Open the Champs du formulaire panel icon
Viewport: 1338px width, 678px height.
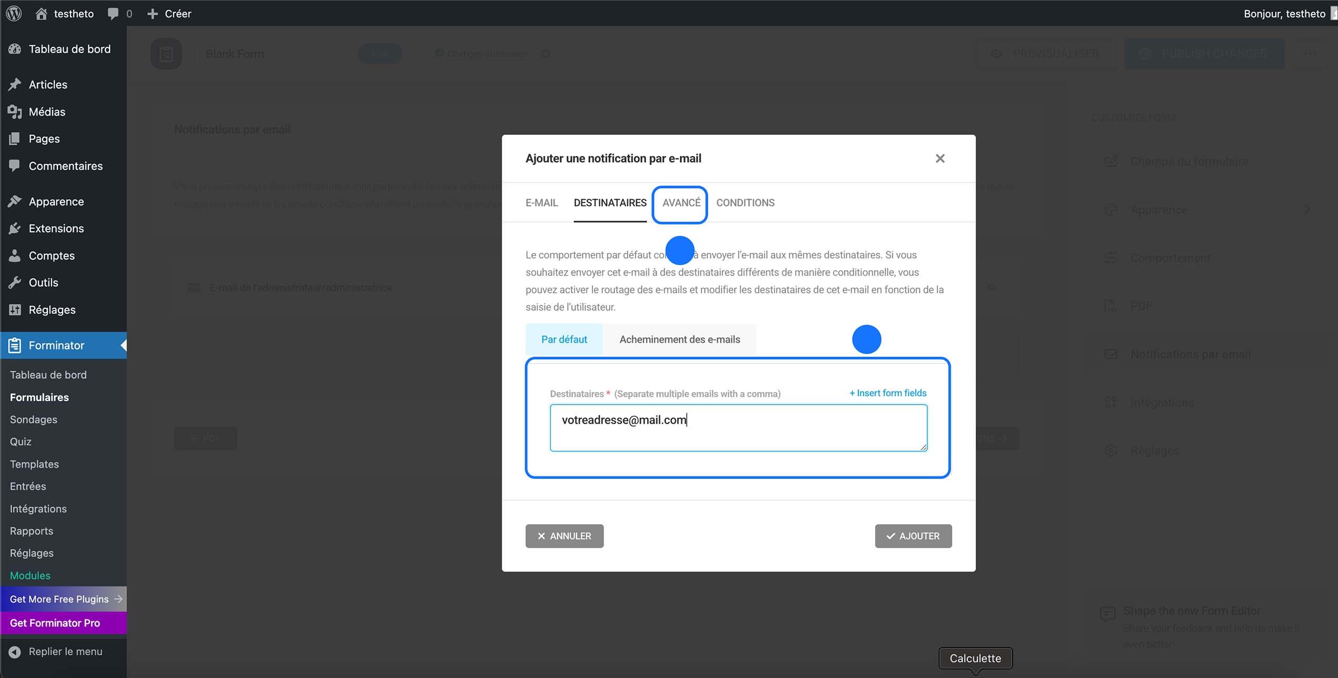(x=1112, y=161)
